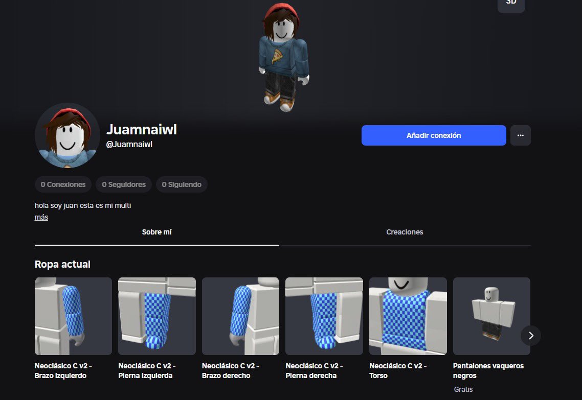The image size is (582, 400).
Task: Open Pierna derecha item thumbnail
Action: point(324,316)
